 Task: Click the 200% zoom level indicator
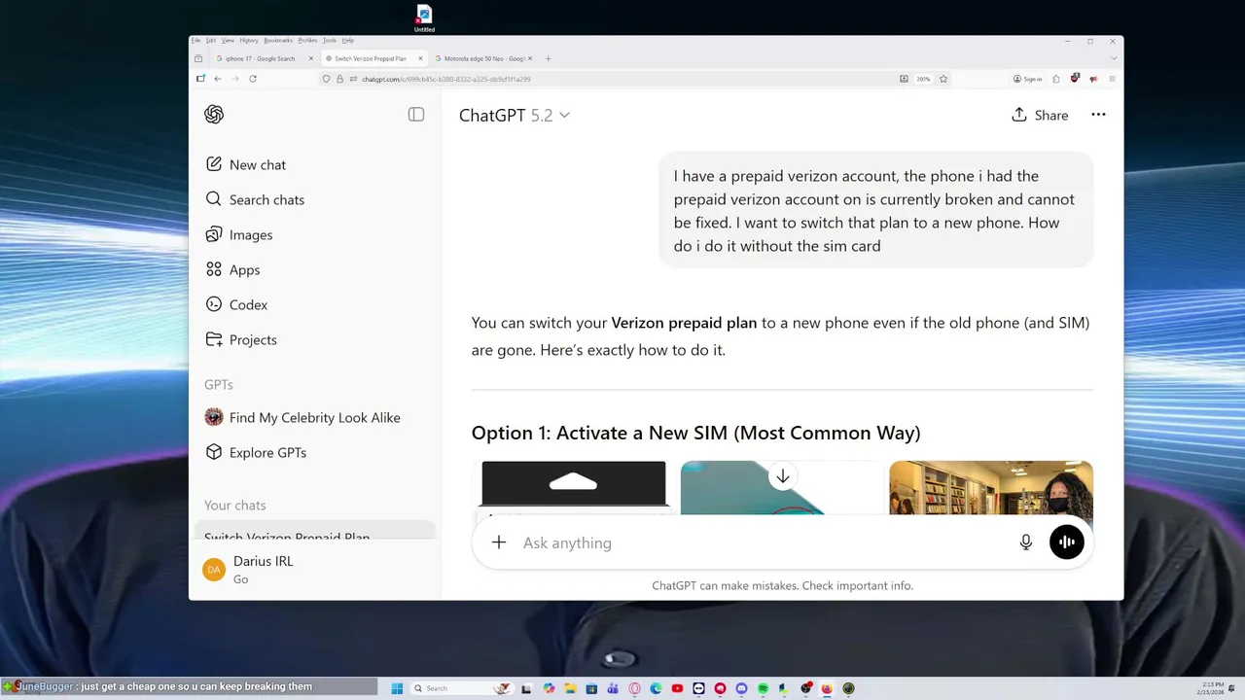click(x=923, y=79)
